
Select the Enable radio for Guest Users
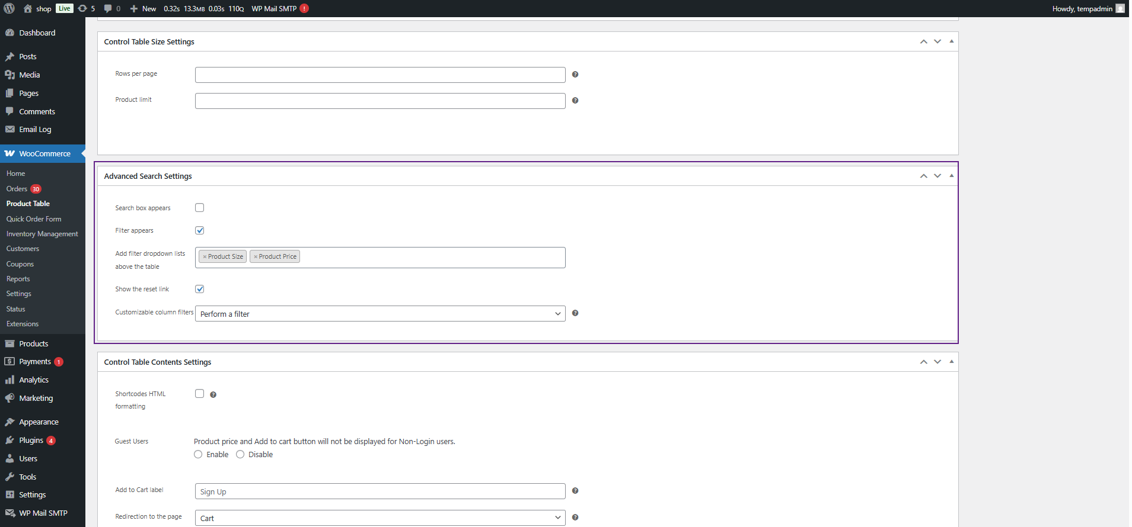[198, 455]
